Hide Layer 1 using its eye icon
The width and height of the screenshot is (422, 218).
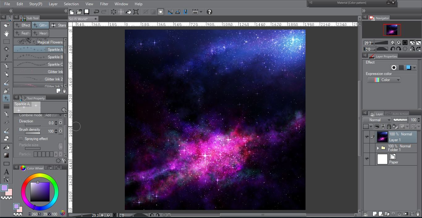[367, 137]
